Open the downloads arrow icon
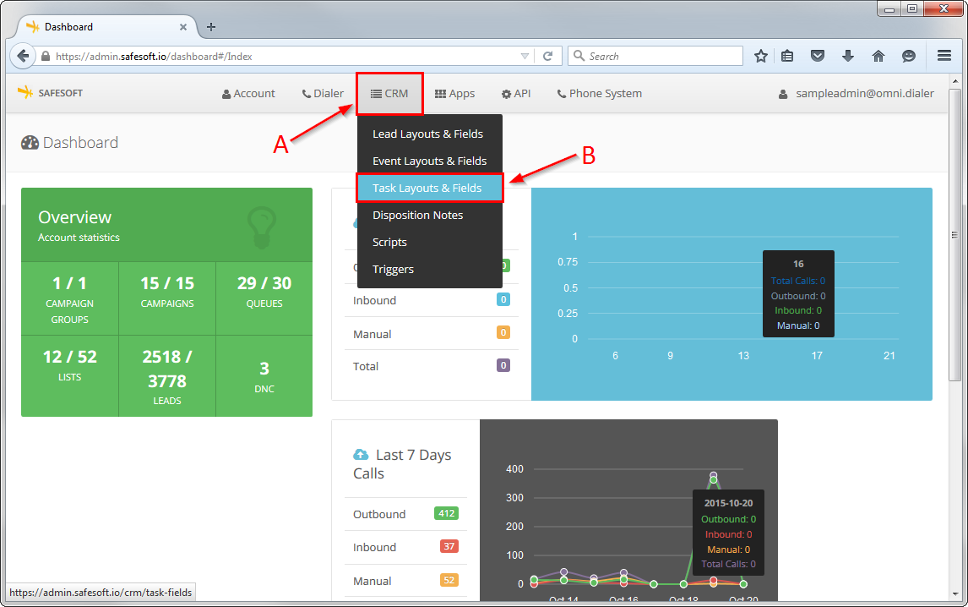The image size is (968, 607). [x=847, y=57]
